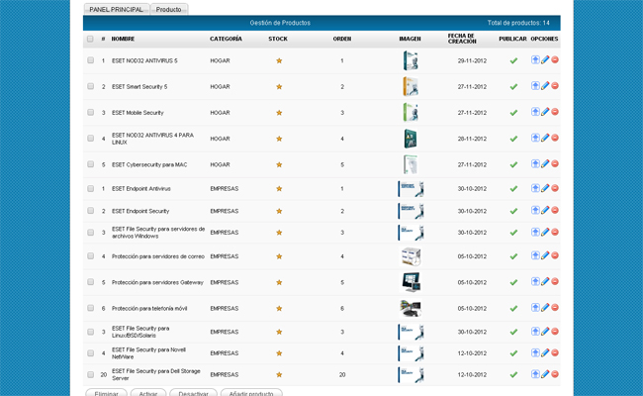Screen dimensions: 643x396
Task: Click stock star for ESET Endpoint Security
Action: pos(279,211)
